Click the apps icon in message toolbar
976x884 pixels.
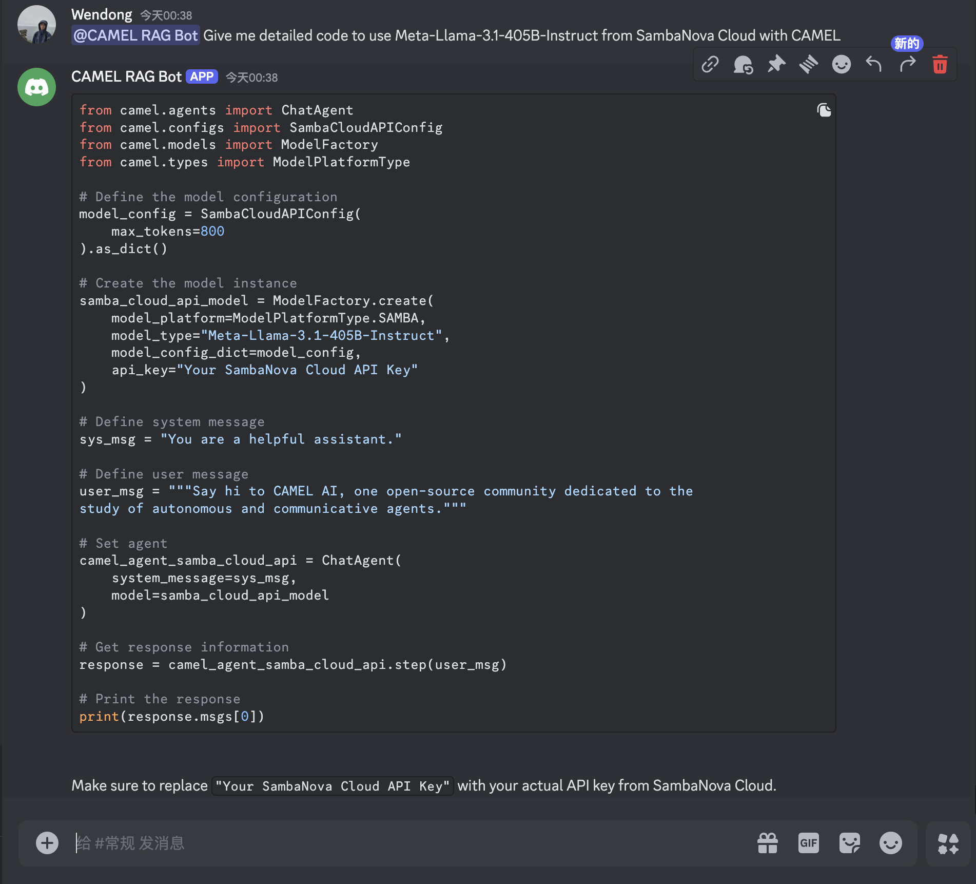pos(809,64)
